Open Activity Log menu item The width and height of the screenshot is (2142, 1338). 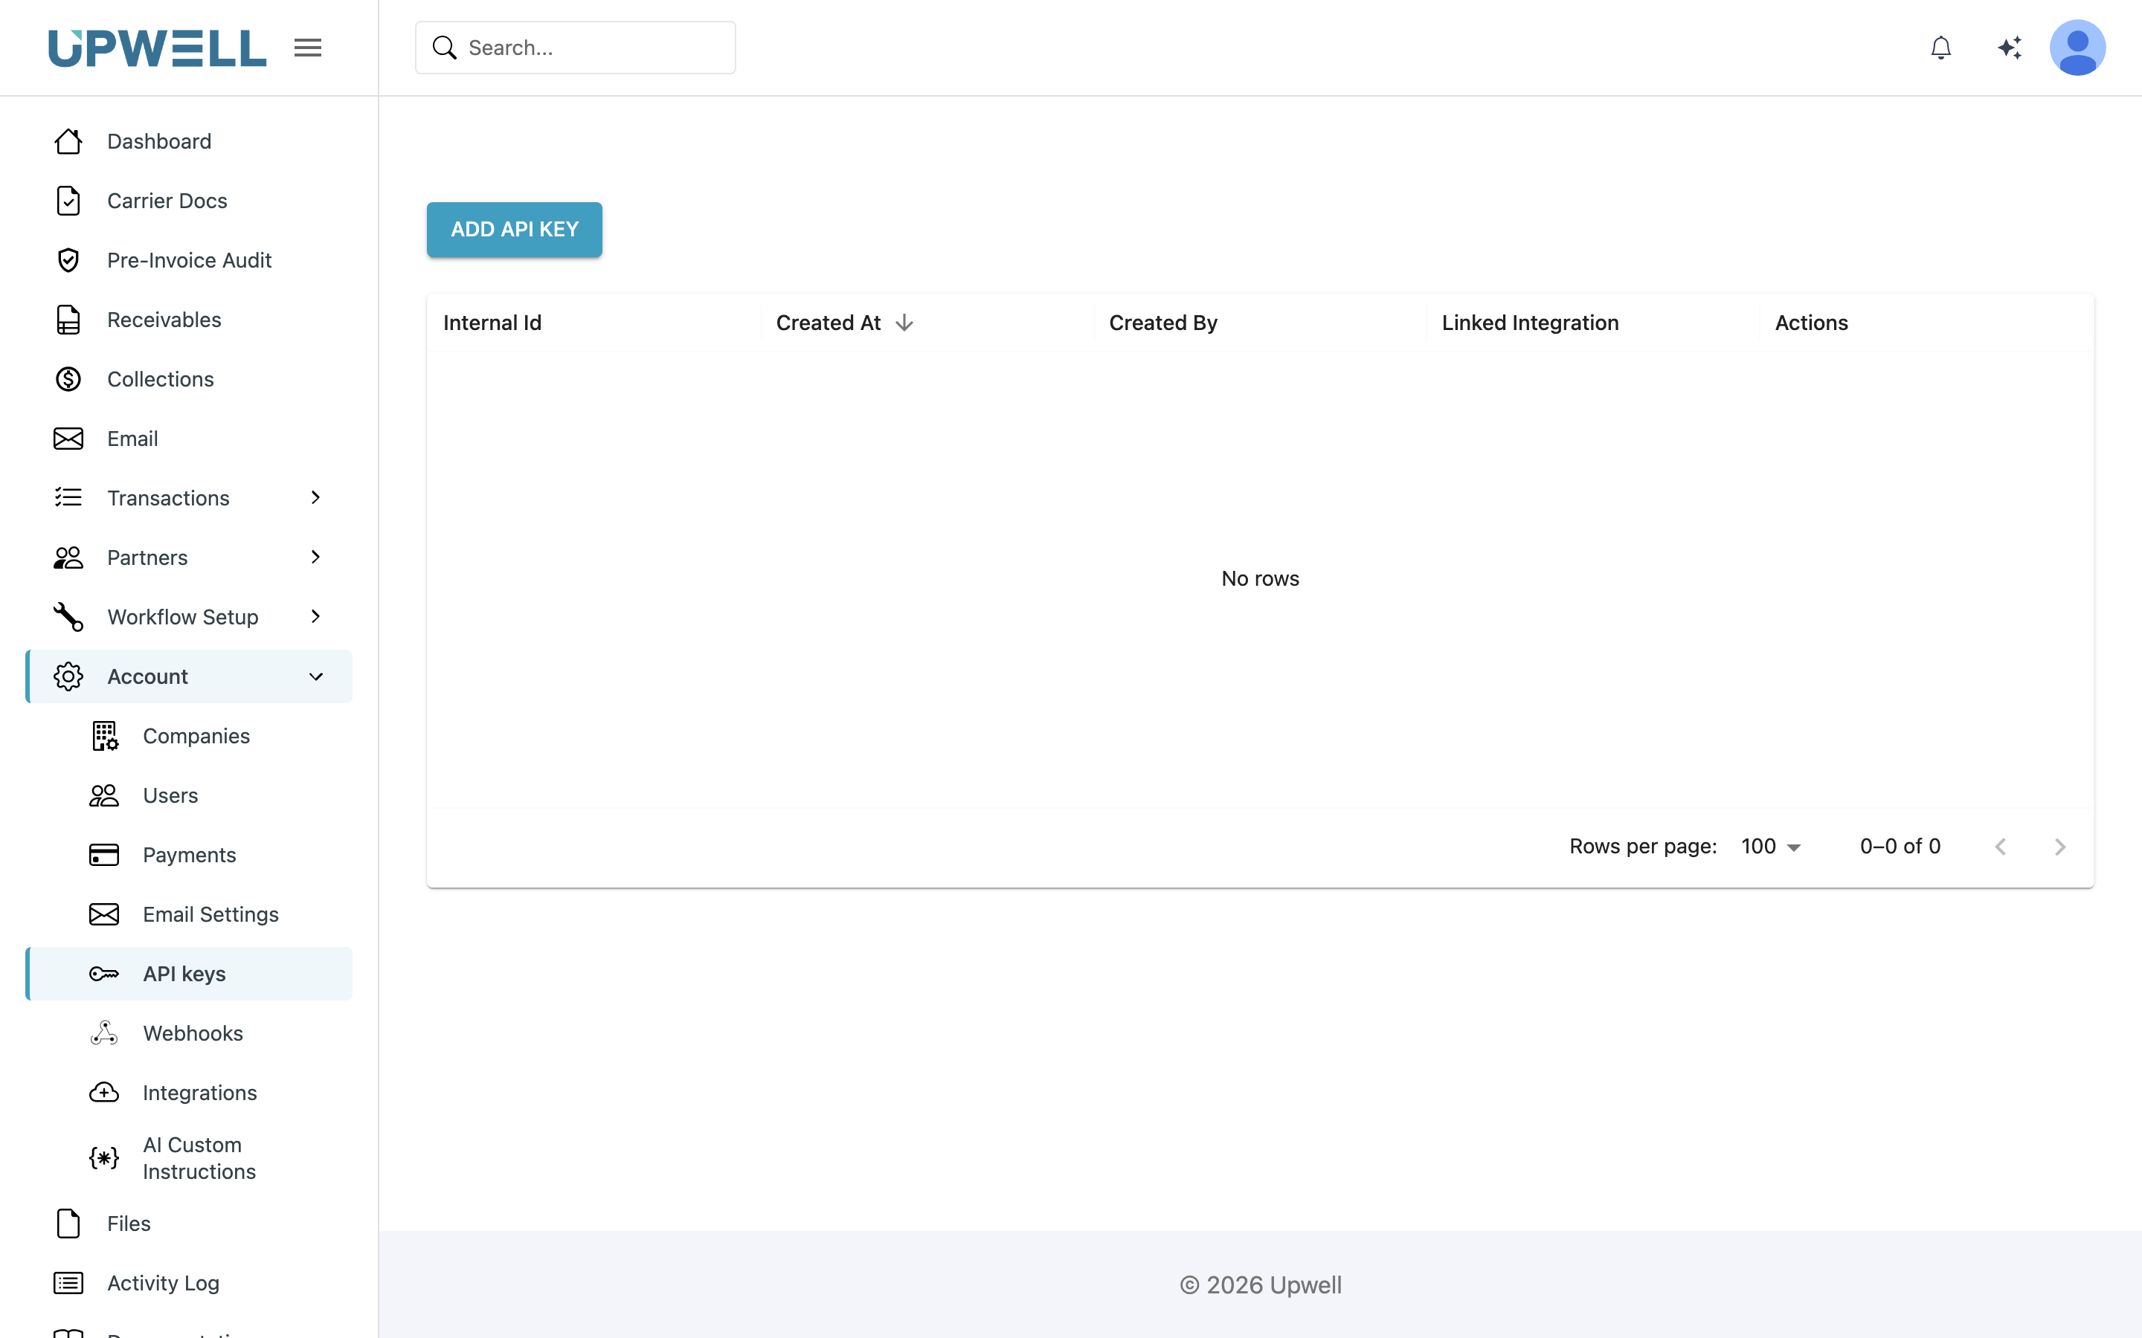point(190,1283)
